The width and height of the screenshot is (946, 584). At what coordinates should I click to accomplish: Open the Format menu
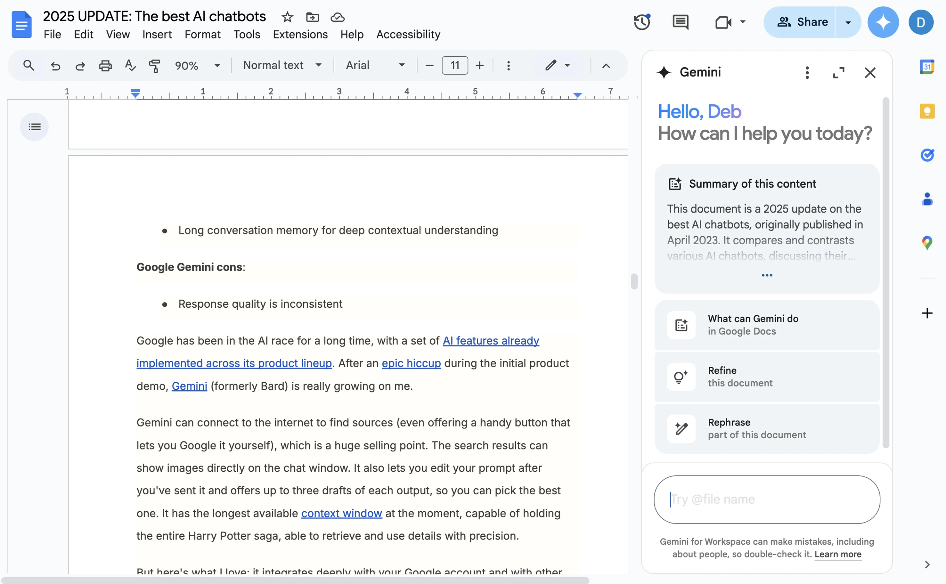point(202,34)
